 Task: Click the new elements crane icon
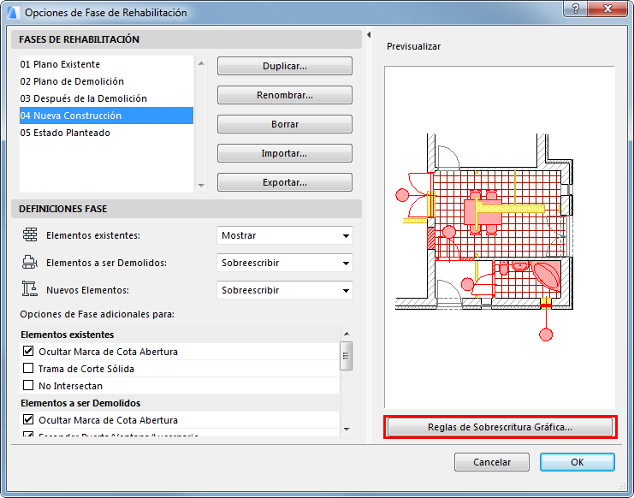click(30, 289)
